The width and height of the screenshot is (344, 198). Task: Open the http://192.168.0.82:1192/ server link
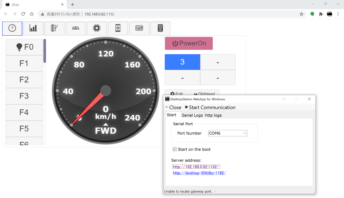point(196,167)
